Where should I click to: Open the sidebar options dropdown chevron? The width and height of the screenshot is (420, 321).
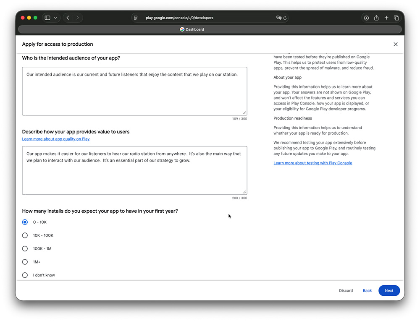[55, 18]
